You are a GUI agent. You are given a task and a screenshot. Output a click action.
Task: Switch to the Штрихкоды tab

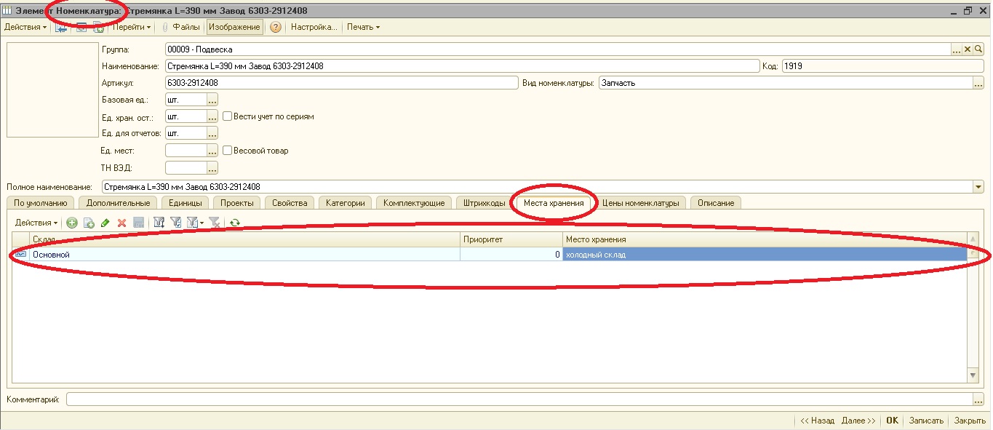(484, 203)
